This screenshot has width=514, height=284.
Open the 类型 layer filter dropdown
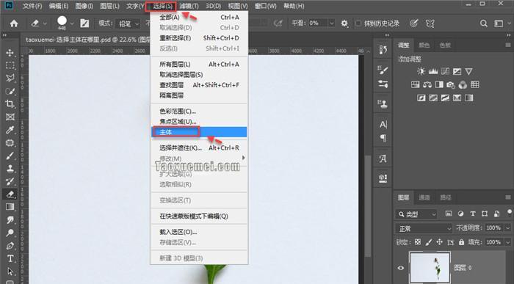pos(416,214)
